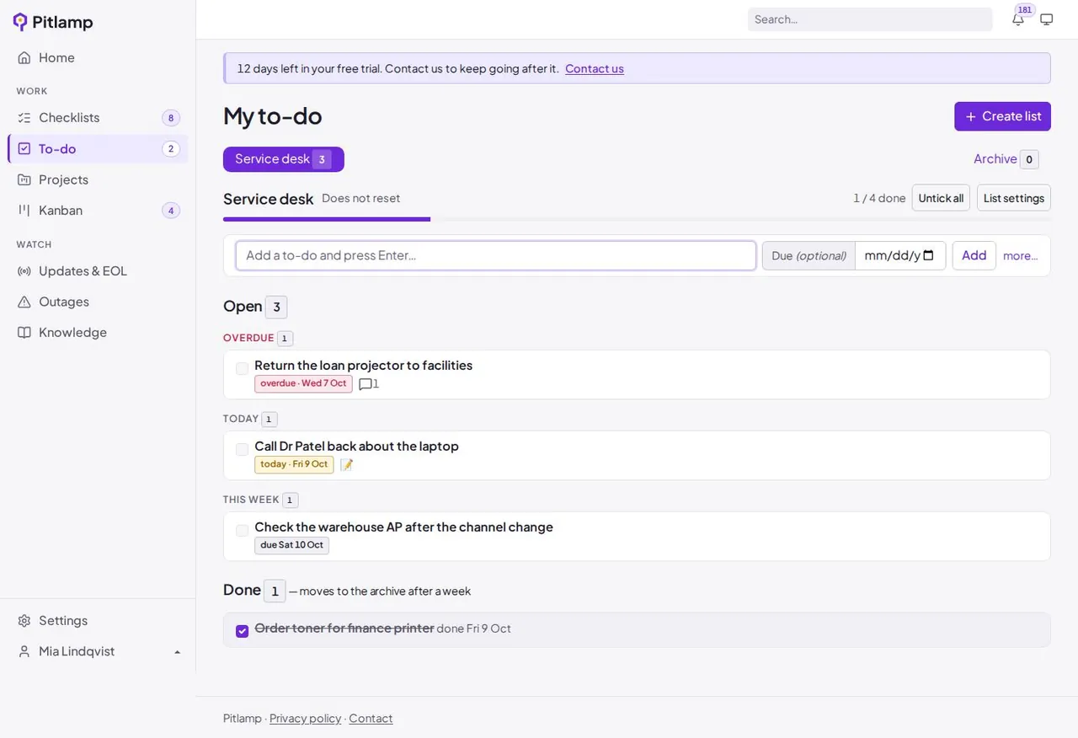This screenshot has width=1078, height=738.
Task: Click the Knowledge book icon
Action: (24, 333)
